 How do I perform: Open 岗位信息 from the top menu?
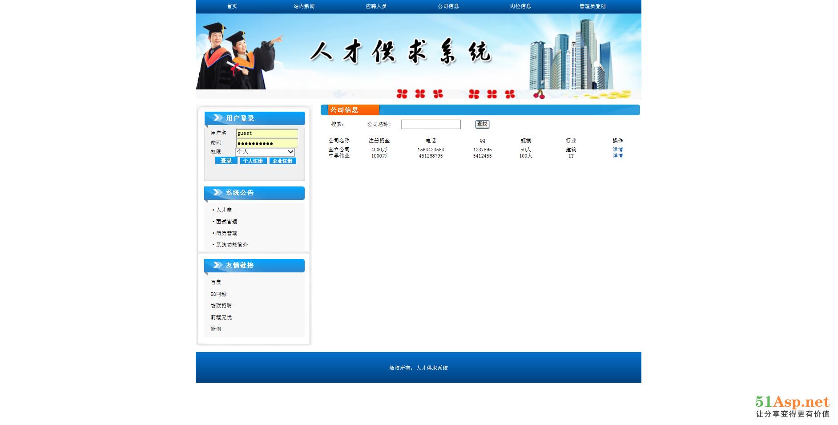click(x=520, y=6)
